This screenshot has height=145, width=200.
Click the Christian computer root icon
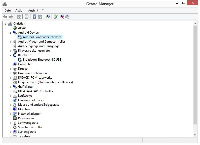tap(10, 24)
